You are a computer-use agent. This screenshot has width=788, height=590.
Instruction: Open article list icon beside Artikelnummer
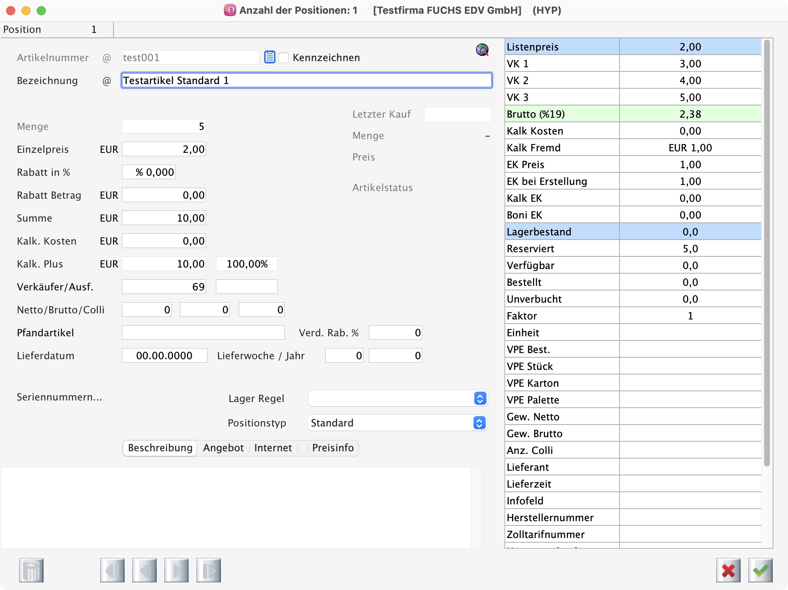(270, 57)
